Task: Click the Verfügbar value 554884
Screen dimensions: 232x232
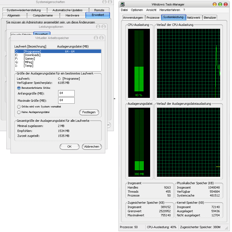Action: click(x=215, y=192)
